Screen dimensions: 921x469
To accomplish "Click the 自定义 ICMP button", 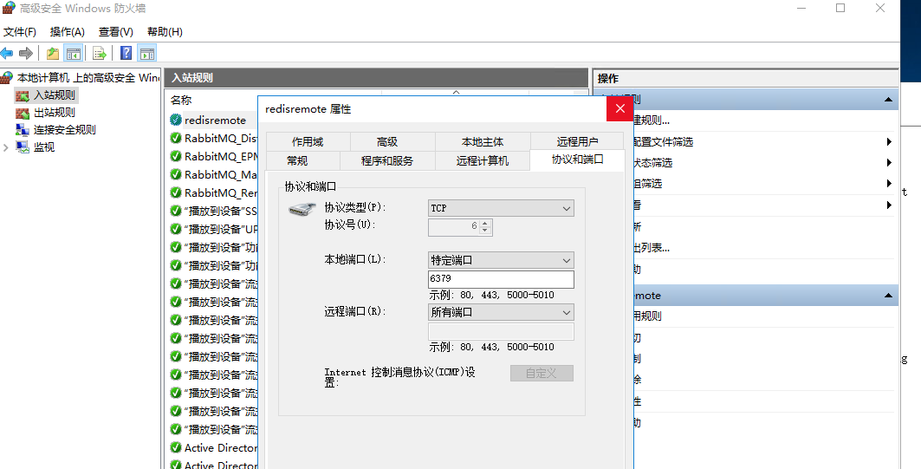I will coord(542,373).
